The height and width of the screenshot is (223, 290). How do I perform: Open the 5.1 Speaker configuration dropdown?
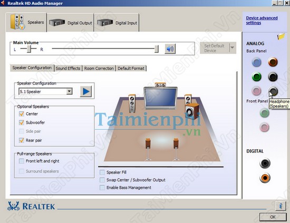[70, 91]
